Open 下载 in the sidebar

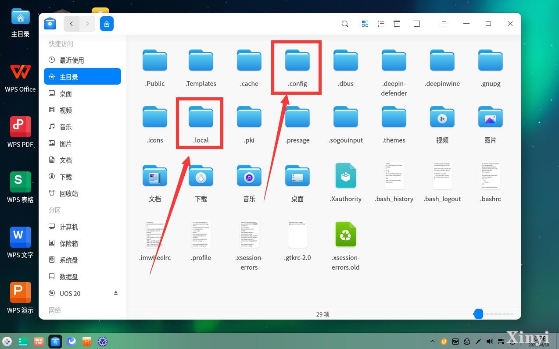pyautogui.click(x=82, y=177)
